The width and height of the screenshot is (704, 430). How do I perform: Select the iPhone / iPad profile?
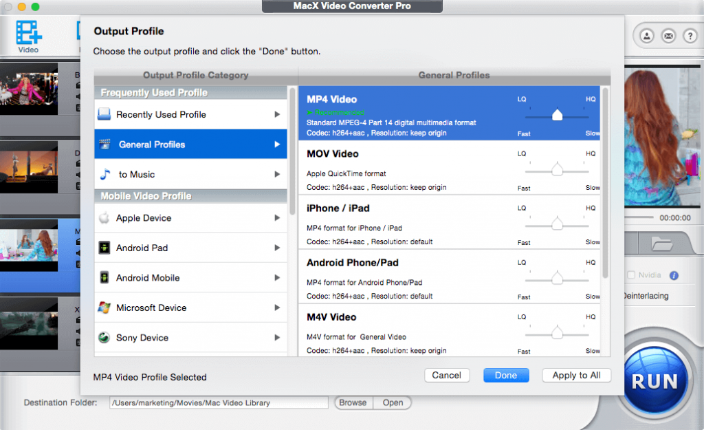point(449,222)
